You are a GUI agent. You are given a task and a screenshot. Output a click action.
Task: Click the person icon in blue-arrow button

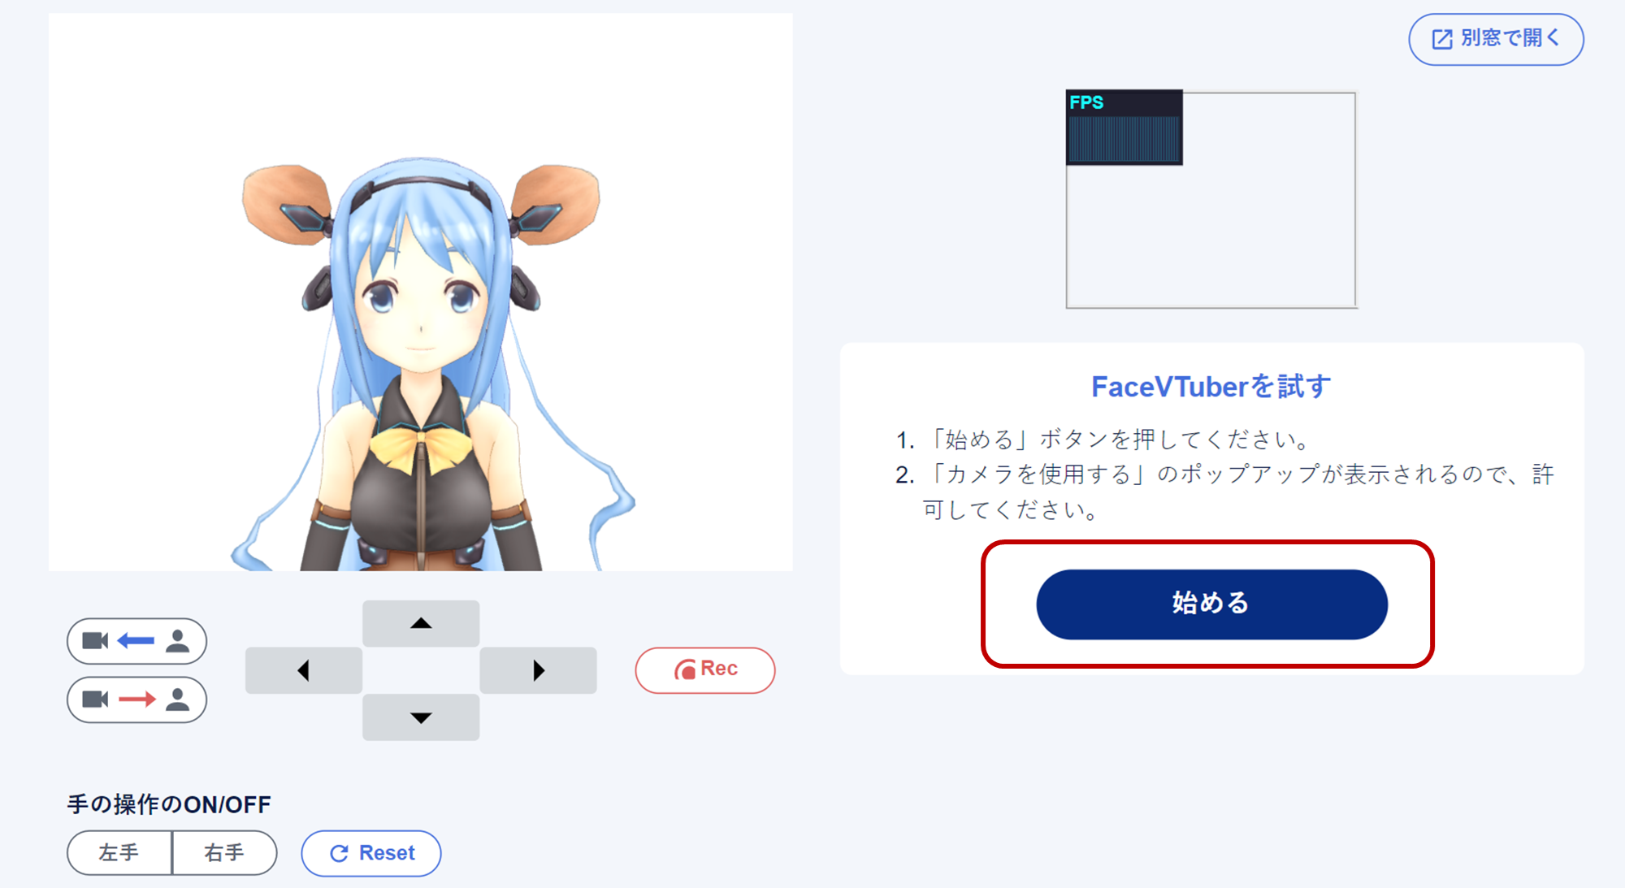(178, 641)
